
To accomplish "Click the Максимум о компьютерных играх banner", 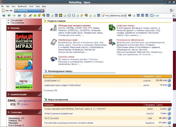I will tap(24, 41).
